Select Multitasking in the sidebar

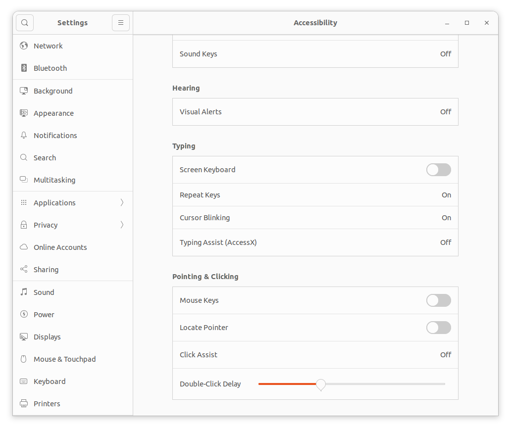[73, 180]
